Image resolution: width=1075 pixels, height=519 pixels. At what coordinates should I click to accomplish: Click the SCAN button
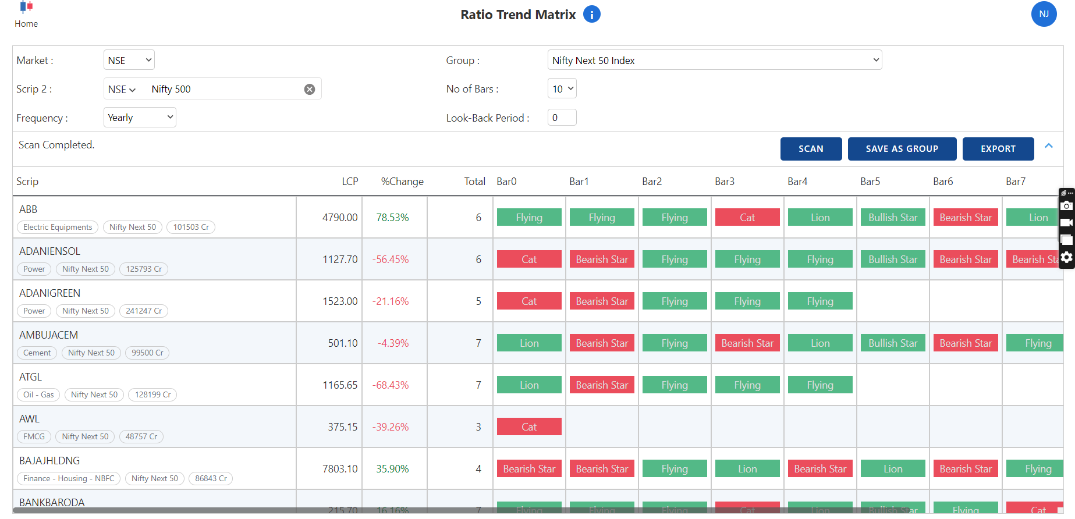click(811, 149)
